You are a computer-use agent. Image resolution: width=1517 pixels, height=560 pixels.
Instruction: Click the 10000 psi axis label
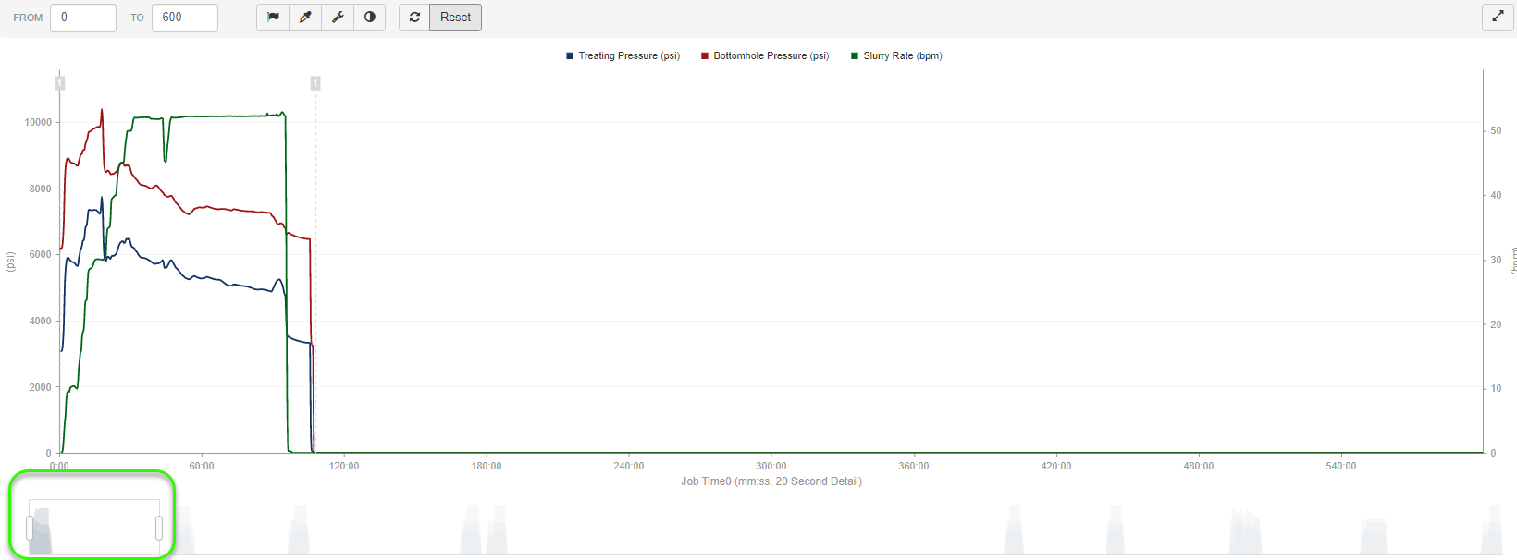pyautogui.click(x=38, y=122)
